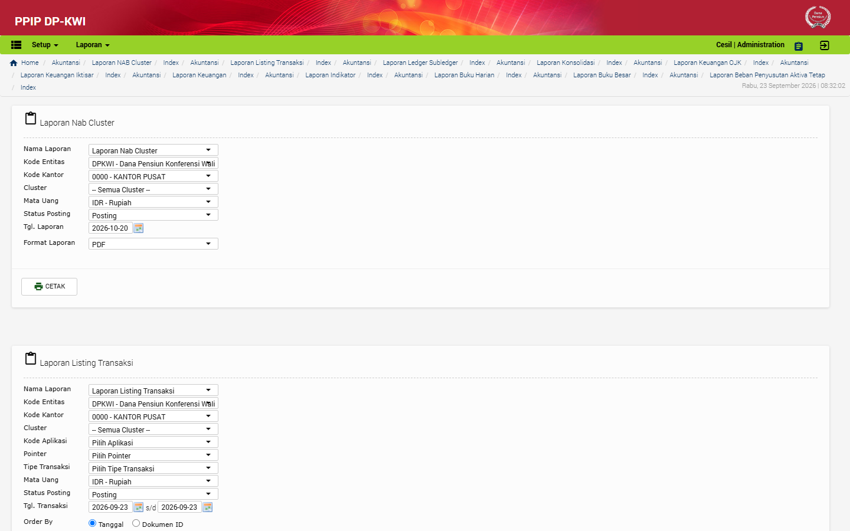The height and width of the screenshot is (531, 850).
Task: Click the clipboard icon beside Laporan Nab Cluster
Action: click(x=31, y=119)
